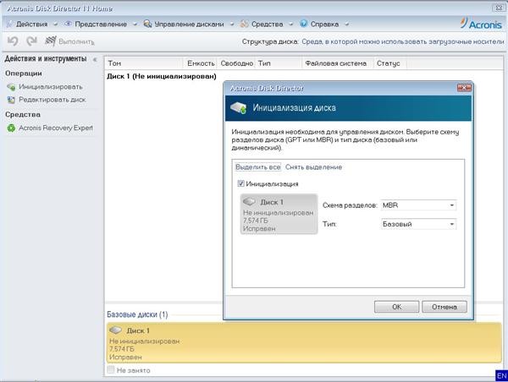Sort by the Статус column header
The image size is (508, 382).
(389, 63)
